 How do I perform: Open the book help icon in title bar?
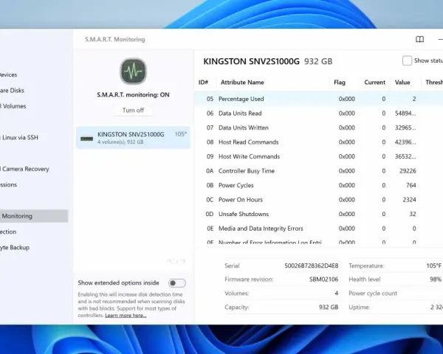click(419, 39)
